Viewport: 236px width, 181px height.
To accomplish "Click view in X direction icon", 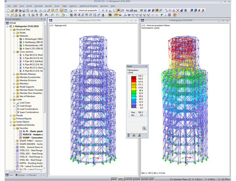I will (83, 15).
